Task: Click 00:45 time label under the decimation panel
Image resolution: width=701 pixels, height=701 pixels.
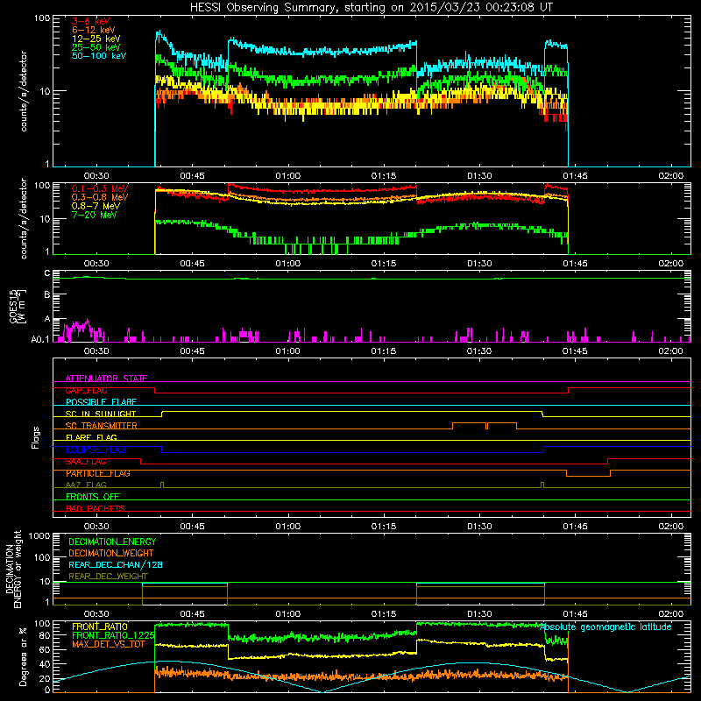Action: (192, 614)
